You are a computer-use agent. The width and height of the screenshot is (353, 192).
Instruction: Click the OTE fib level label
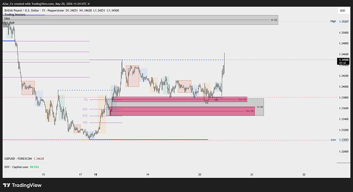coord(85,116)
